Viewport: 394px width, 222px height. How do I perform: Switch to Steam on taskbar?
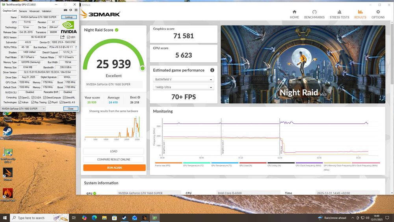(125, 218)
